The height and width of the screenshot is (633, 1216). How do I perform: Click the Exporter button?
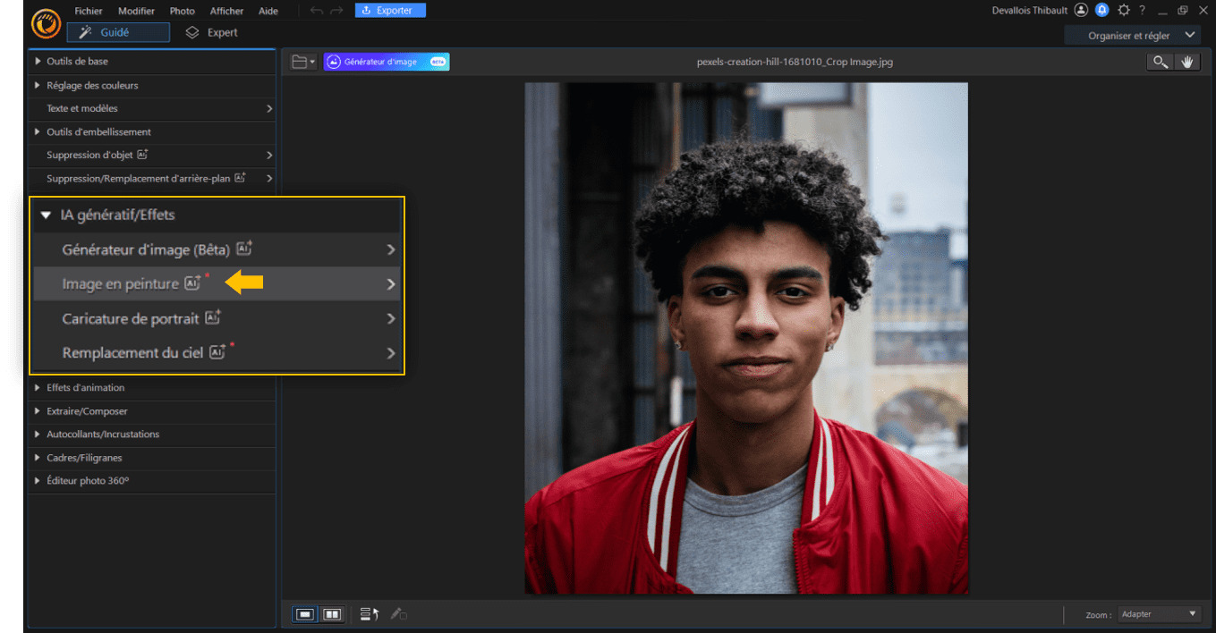(390, 11)
